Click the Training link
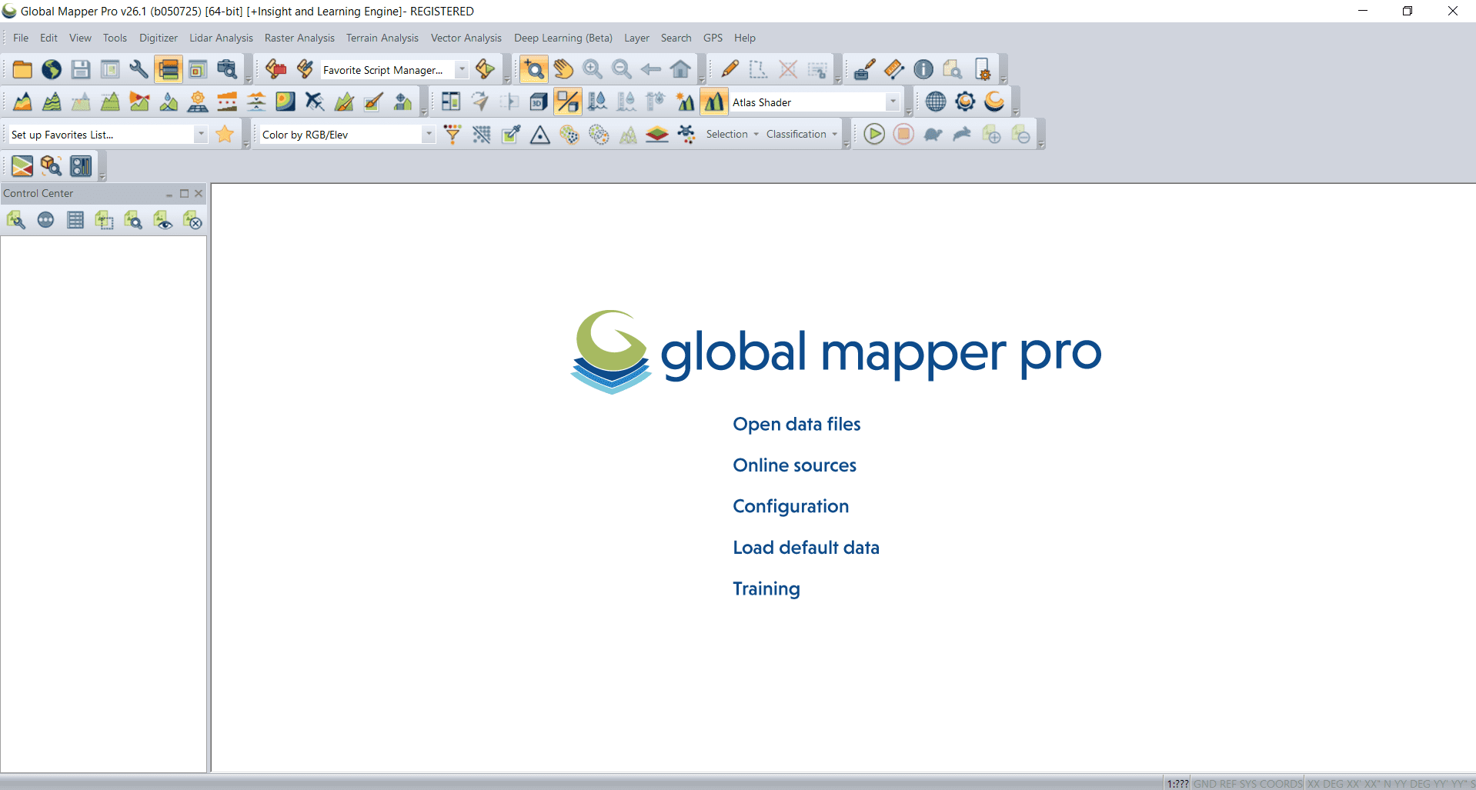Screen dimensions: 1476x790 click(x=766, y=588)
